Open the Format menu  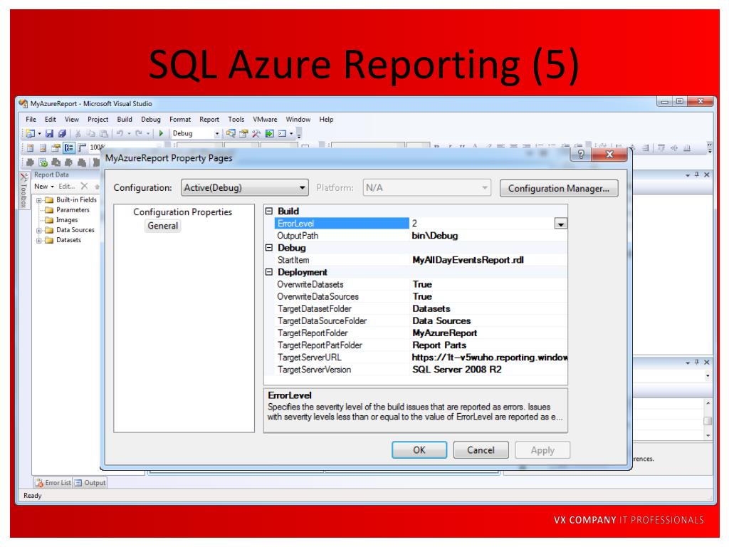180,120
